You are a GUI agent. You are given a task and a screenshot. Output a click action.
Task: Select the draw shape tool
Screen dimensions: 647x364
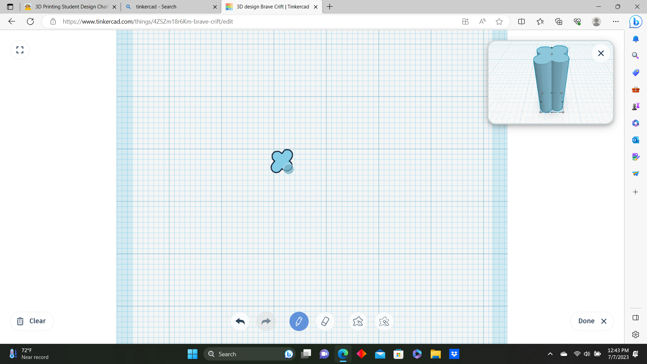click(x=358, y=321)
